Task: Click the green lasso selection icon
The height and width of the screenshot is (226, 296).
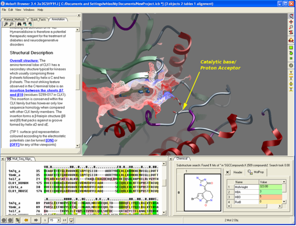Action: point(291,53)
